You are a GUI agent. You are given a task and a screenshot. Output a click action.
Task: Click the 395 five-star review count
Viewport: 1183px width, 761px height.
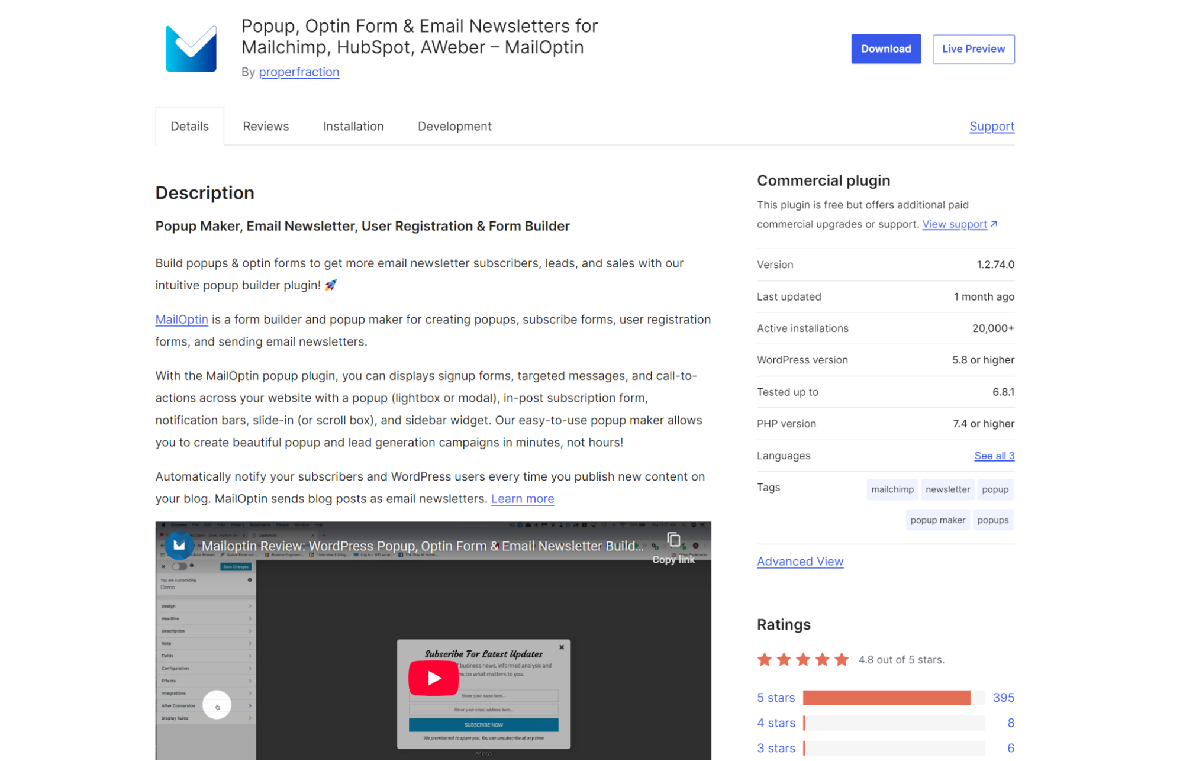click(1003, 698)
